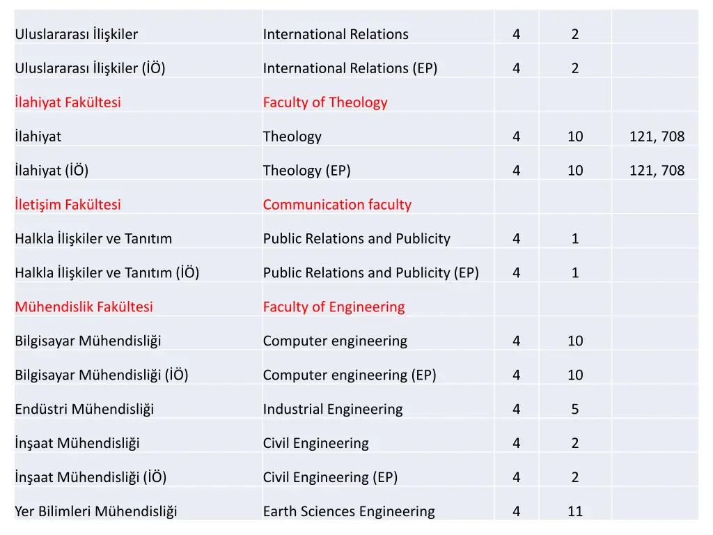Select the İnşaat Mühendisliği cell
Screen dimensions: 713x535
77,443
